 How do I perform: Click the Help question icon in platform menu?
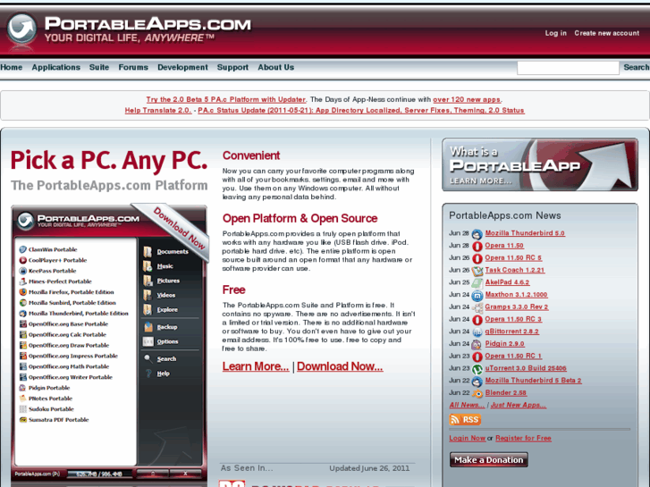tap(148, 374)
